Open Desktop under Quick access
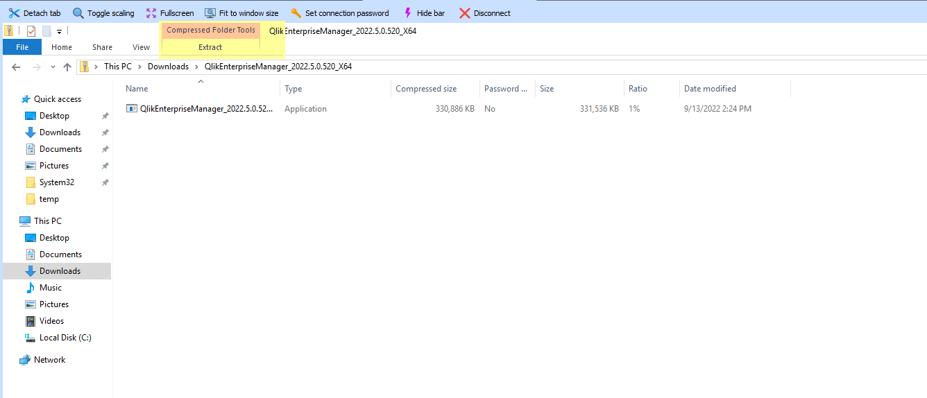Image resolution: width=927 pixels, height=398 pixels. (x=54, y=116)
